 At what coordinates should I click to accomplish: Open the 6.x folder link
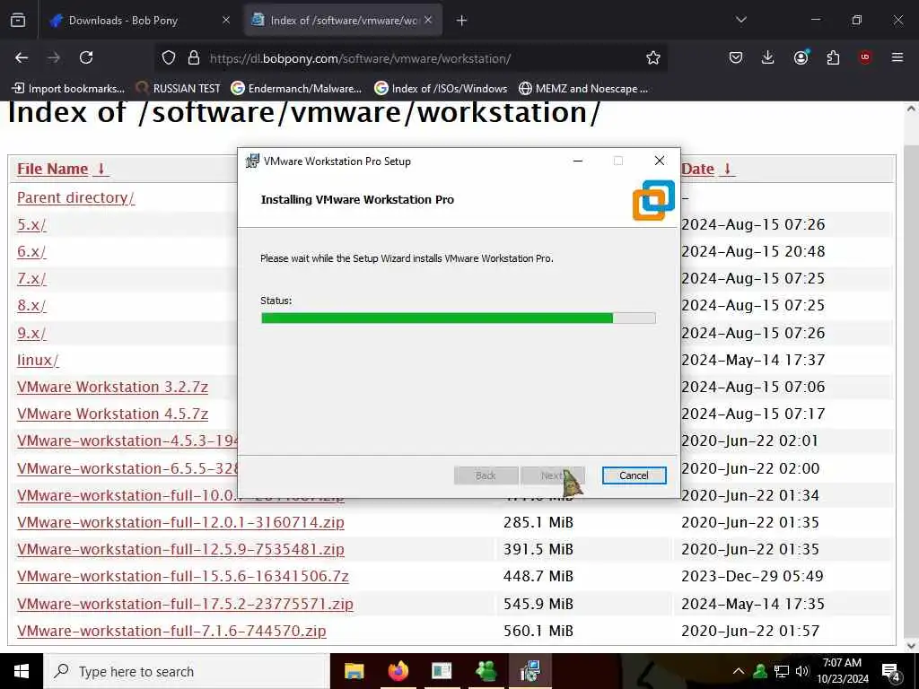click(31, 251)
